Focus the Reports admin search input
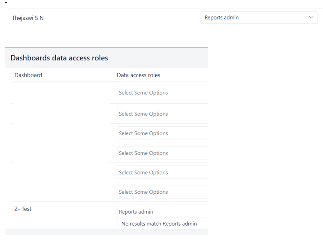Image resolution: width=323 pixels, height=246 pixels. coord(162,211)
